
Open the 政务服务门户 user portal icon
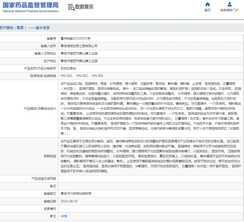coord(229,4)
